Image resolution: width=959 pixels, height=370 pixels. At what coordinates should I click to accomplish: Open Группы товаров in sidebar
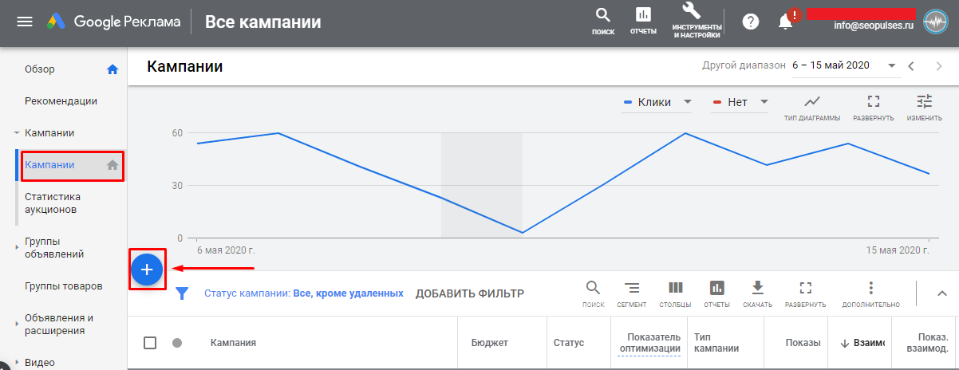click(x=64, y=285)
